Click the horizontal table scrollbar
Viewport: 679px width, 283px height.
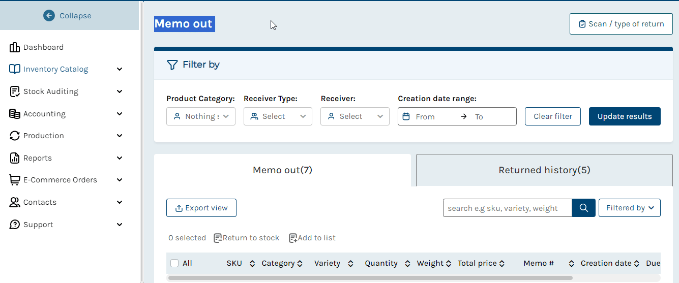pyautogui.click(x=370, y=278)
